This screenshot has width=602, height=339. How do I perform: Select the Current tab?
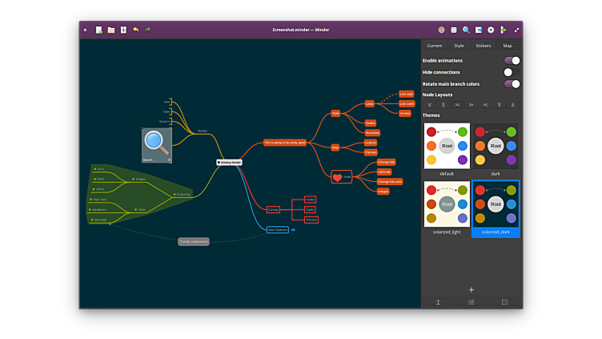point(434,46)
